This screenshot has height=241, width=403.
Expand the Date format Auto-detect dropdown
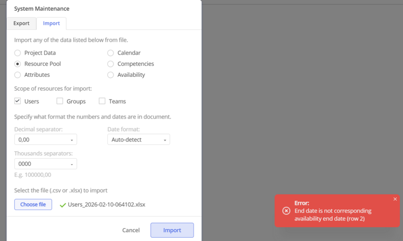pos(139,140)
